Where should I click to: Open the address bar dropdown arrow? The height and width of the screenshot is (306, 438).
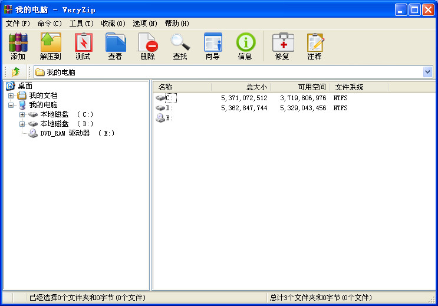point(427,72)
